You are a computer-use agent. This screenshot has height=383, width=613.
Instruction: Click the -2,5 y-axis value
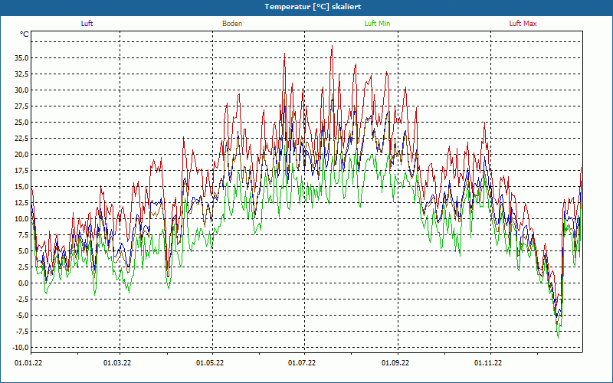[x=21, y=299]
